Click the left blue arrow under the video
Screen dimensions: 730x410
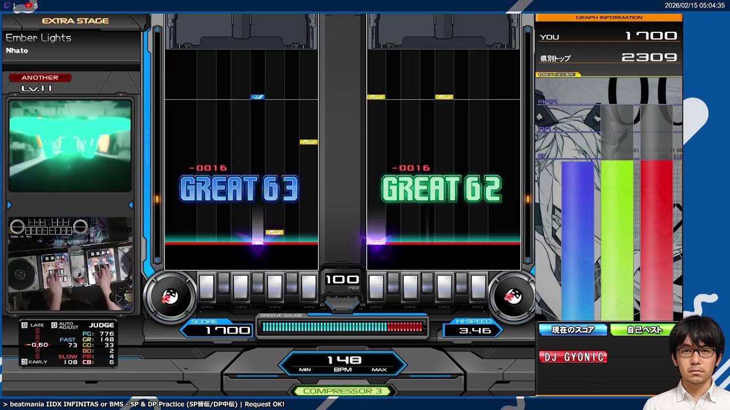(9, 205)
